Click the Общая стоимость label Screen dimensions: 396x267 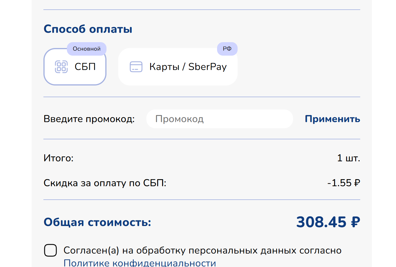pos(97,222)
